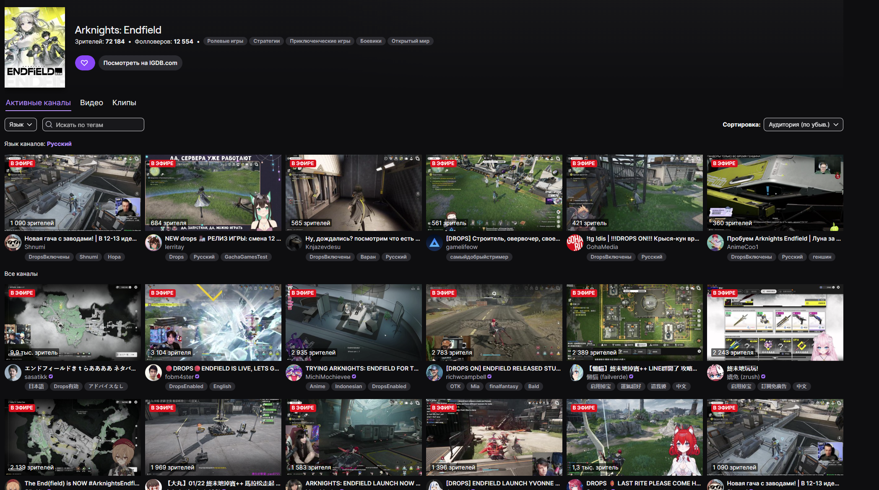
Task: Click the purple heart follow button
Action: pos(85,63)
